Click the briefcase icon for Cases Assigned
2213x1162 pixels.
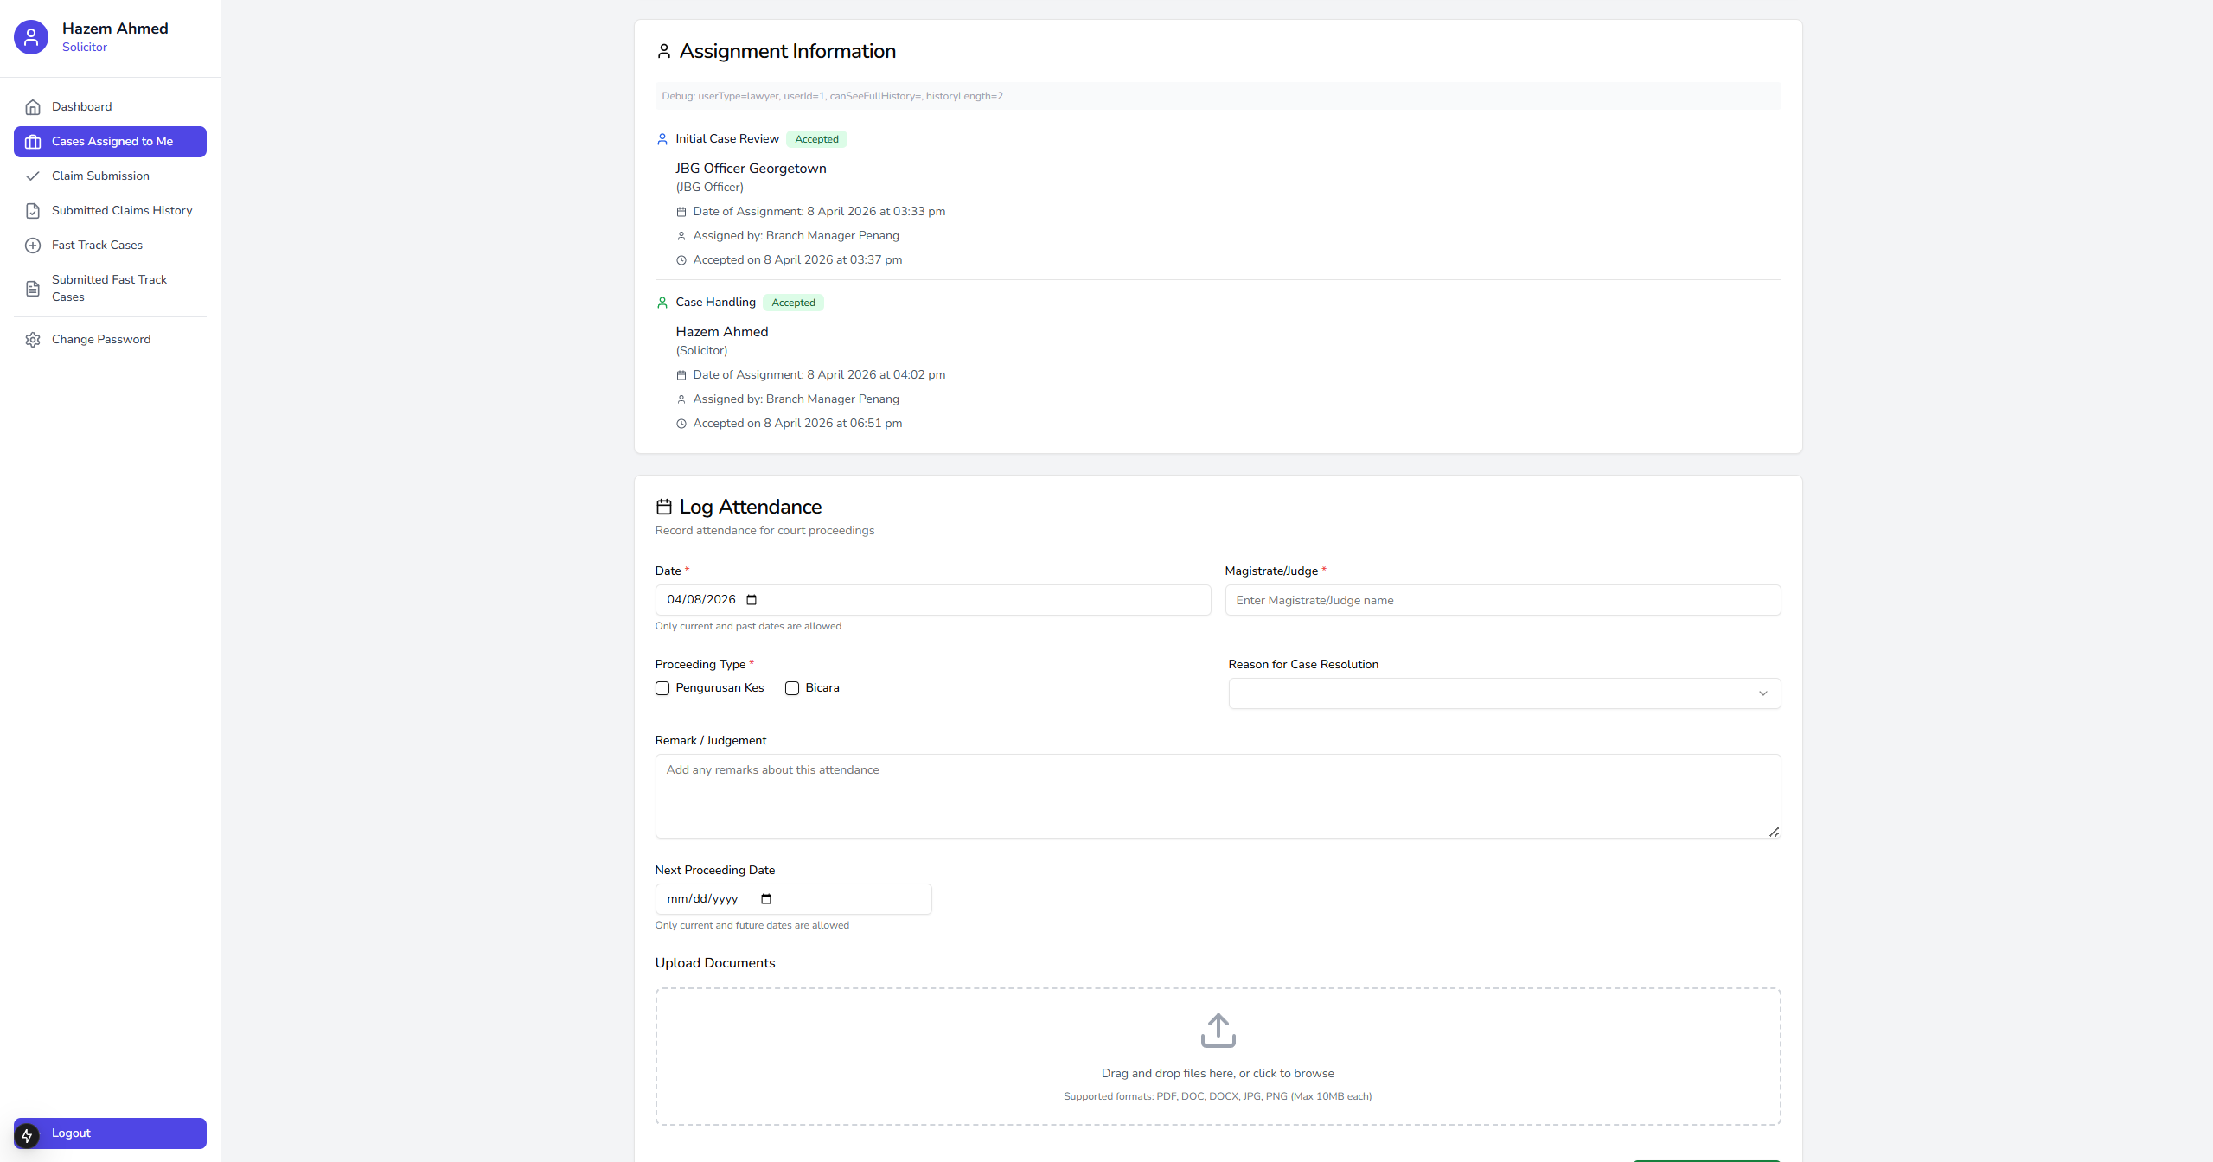coord(33,142)
